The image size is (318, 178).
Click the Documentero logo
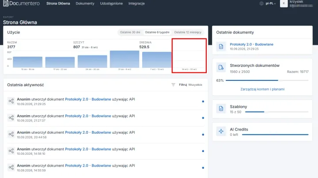(21, 4)
